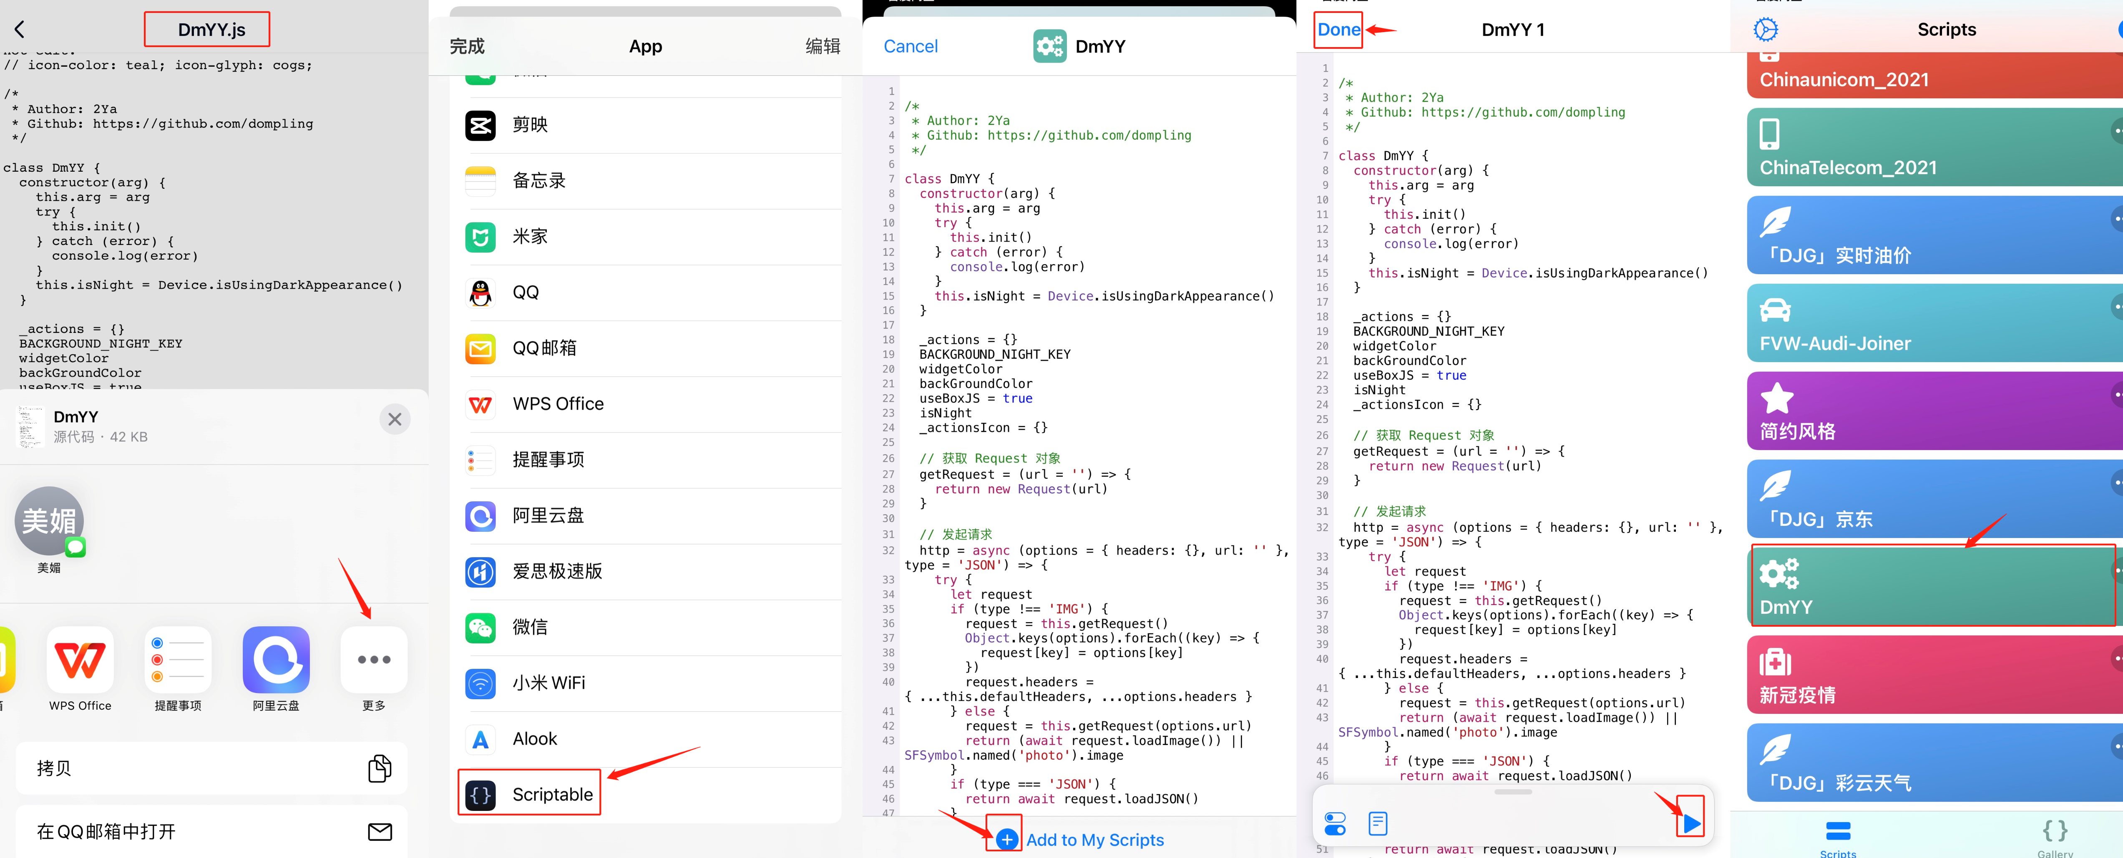Select 备忘录 in the app list
The width and height of the screenshot is (2123, 858).
(x=646, y=180)
